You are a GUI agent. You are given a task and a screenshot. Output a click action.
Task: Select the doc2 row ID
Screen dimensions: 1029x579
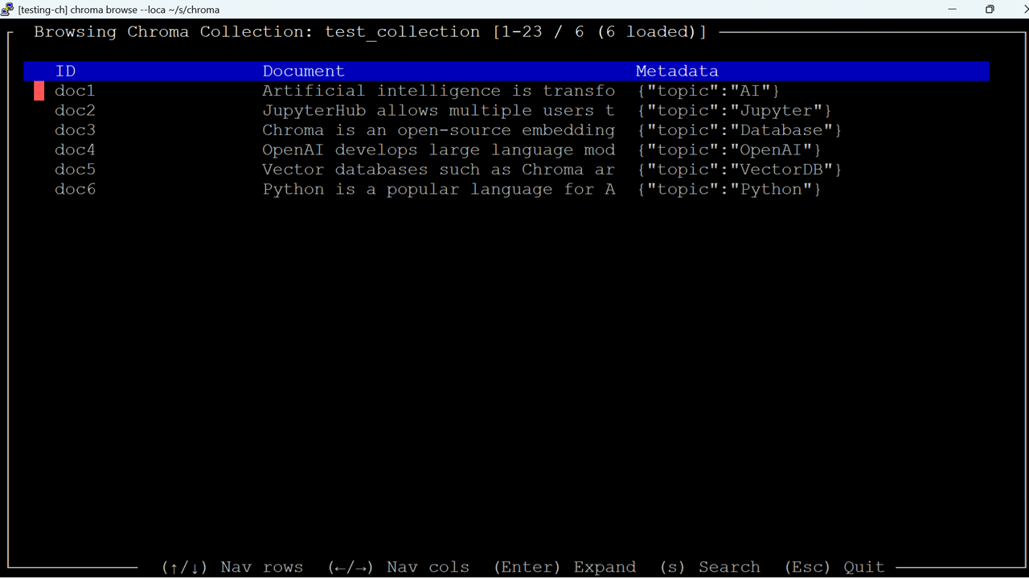(x=75, y=110)
